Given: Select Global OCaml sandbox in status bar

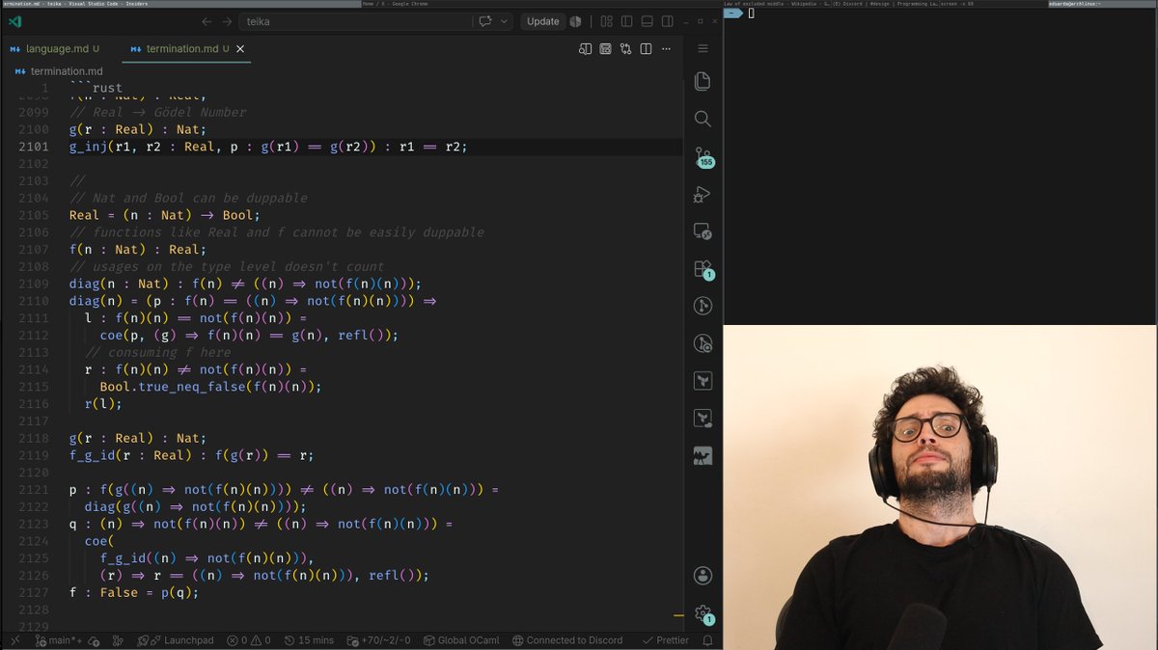Looking at the screenshot, I should tap(460, 640).
